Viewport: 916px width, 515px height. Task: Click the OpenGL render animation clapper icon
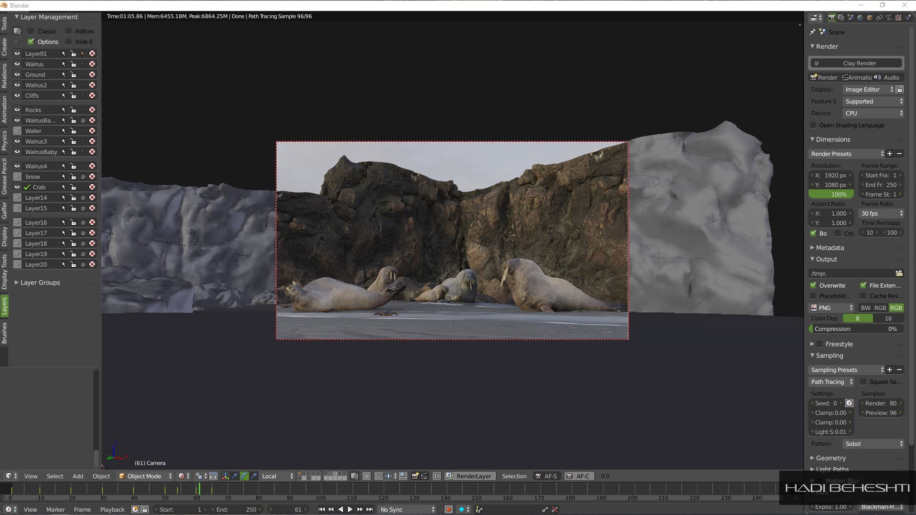pos(424,476)
